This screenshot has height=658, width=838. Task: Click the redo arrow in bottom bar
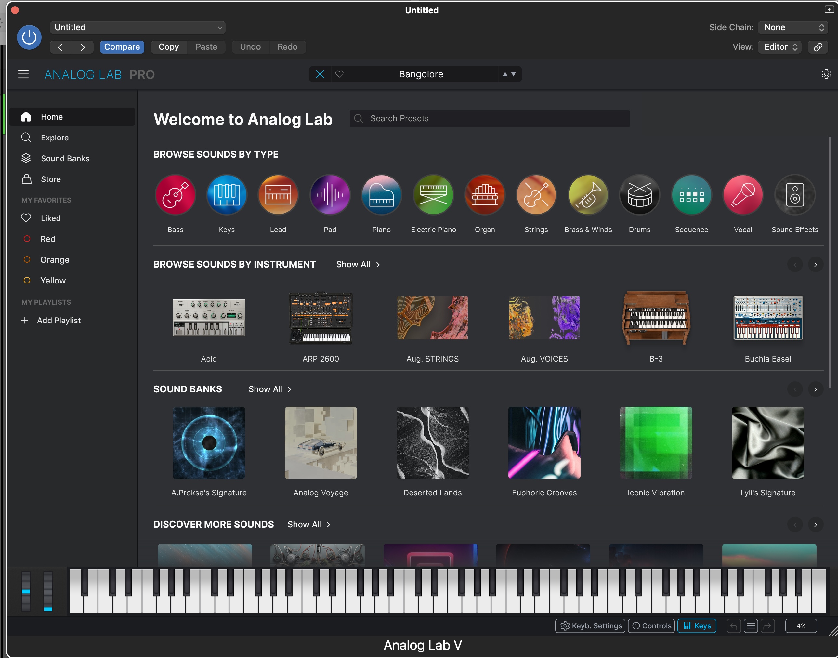767,625
